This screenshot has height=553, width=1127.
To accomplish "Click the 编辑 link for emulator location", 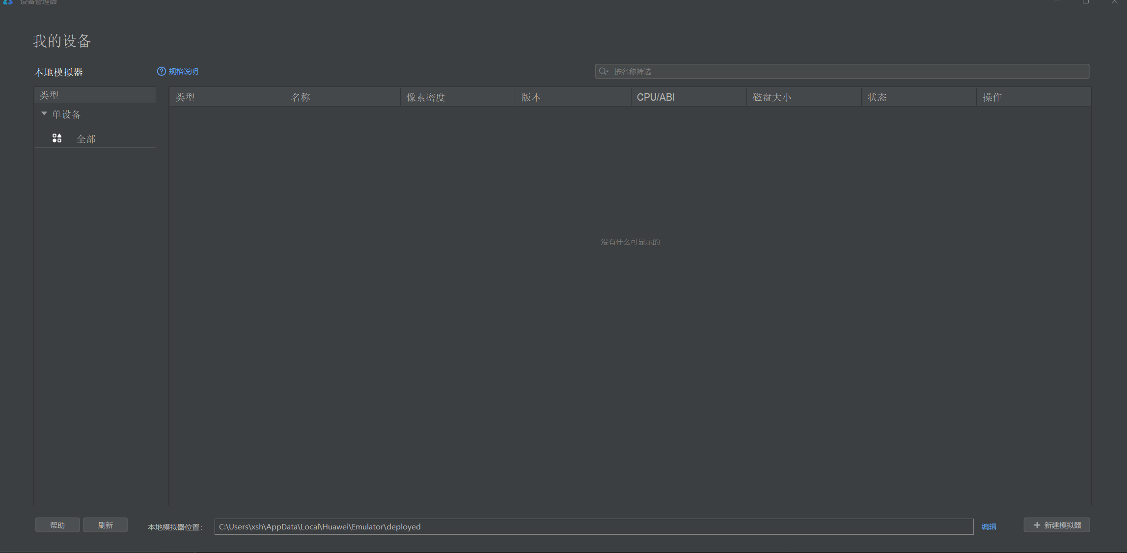I will point(989,526).
